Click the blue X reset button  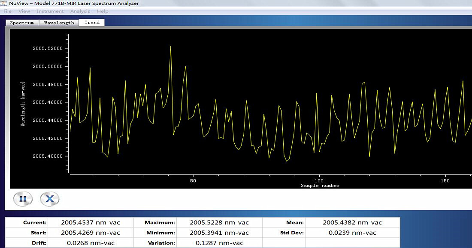50,199
